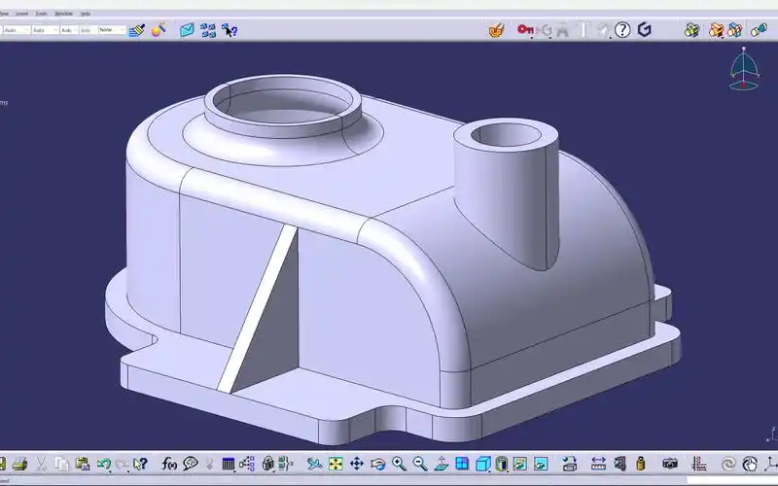Click the Paste clipboard icon
The image size is (778, 486).
pos(83,464)
